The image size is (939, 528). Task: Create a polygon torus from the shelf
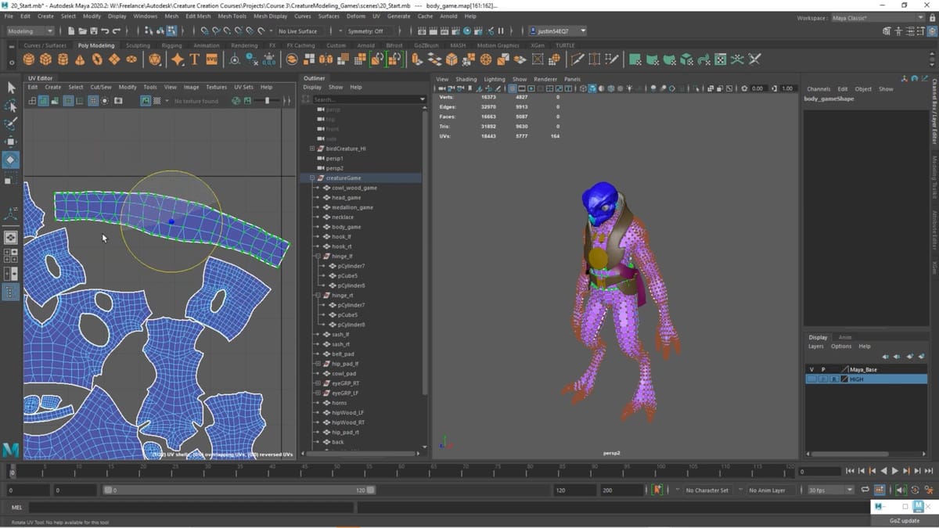tap(97, 59)
